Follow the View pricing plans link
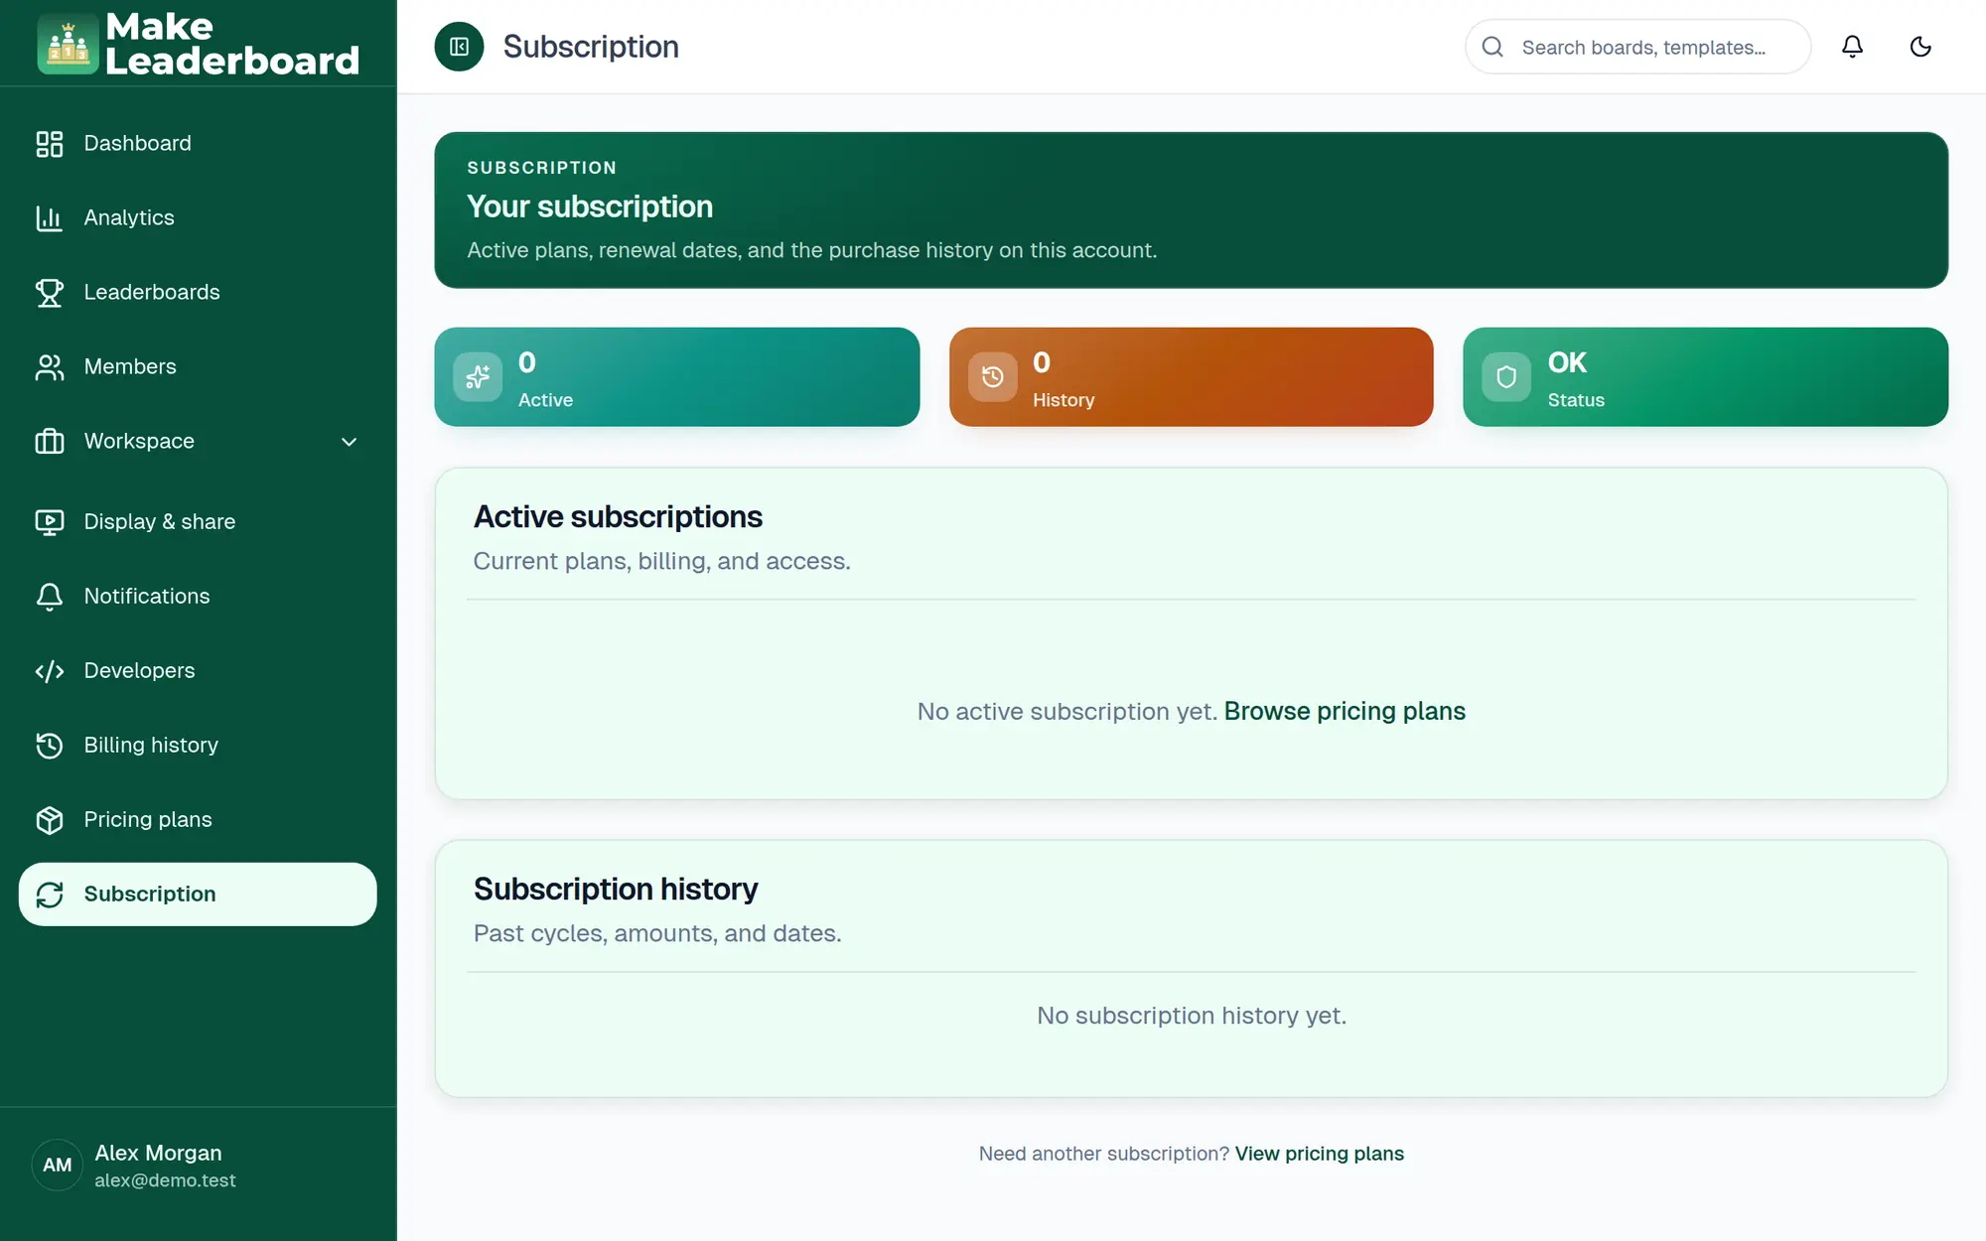 1319,1154
